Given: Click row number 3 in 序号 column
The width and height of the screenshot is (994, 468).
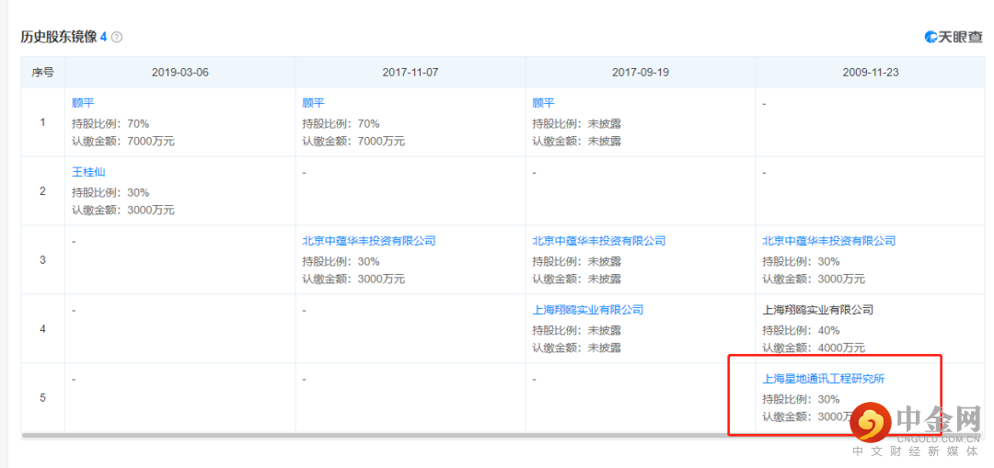Looking at the screenshot, I should pyautogui.click(x=43, y=259).
